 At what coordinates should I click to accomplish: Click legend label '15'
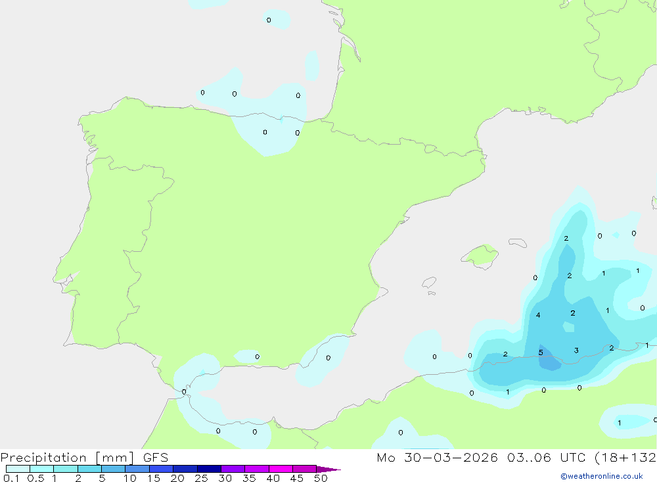(x=154, y=478)
